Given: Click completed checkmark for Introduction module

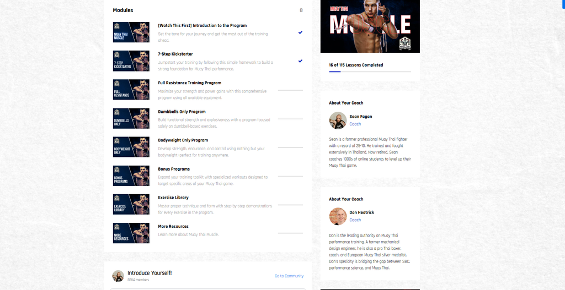Looking at the screenshot, I should (x=300, y=32).
